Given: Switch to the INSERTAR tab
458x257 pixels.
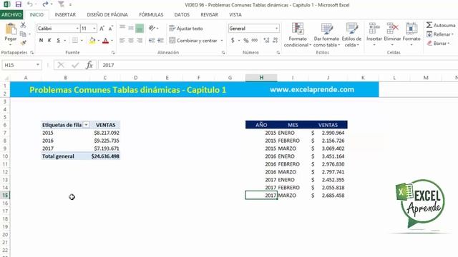Looking at the screenshot, I should coord(65,14).
